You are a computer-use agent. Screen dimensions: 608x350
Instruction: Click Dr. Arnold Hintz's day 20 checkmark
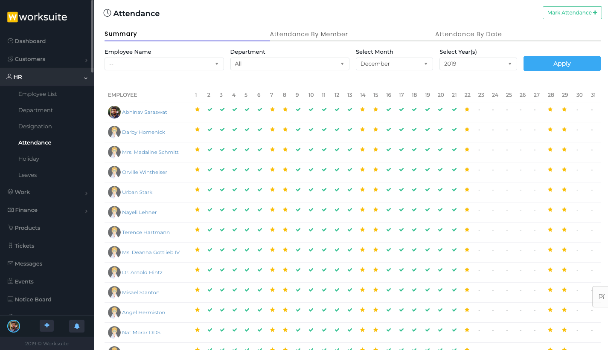[441, 270]
